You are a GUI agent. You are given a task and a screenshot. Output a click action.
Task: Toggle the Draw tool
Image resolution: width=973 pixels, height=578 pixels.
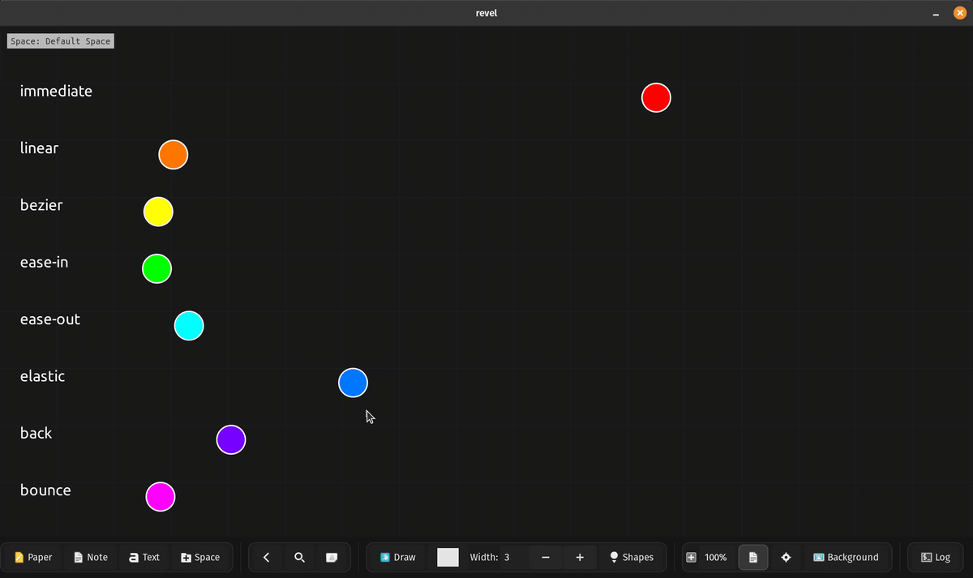(x=397, y=557)
